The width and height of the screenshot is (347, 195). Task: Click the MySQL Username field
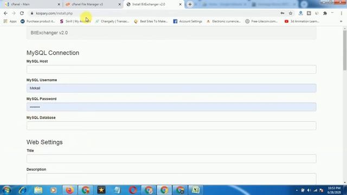(171, 88)
